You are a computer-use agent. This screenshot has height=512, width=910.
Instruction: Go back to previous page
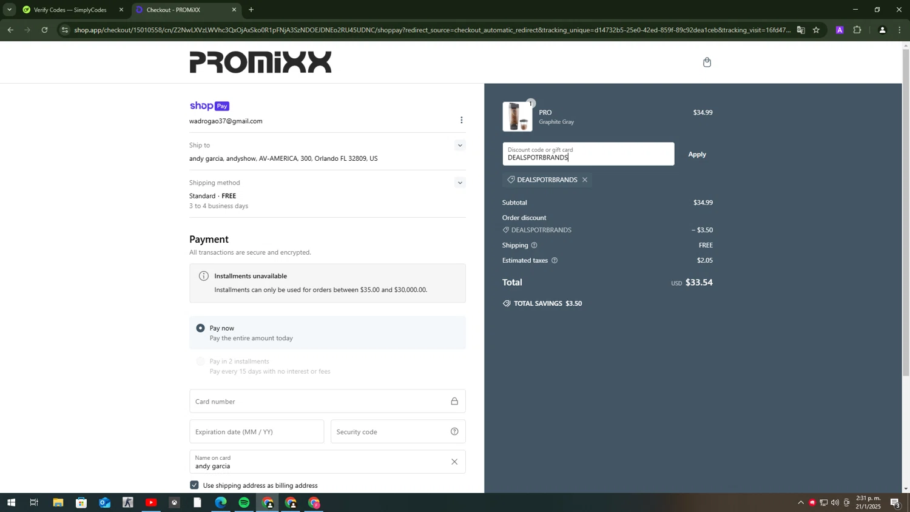(x=10, y=30)
